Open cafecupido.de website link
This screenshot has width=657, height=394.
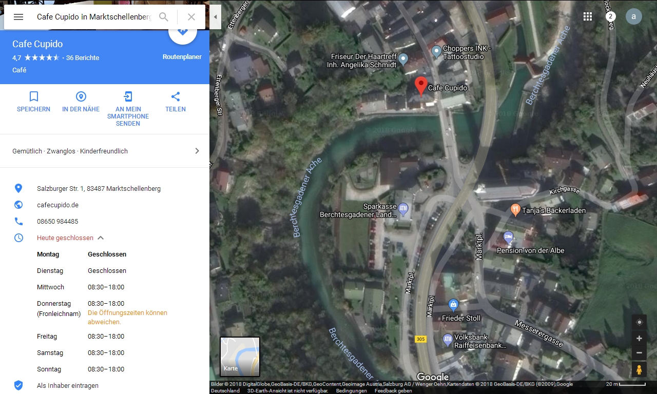click(x=57, y=205)
